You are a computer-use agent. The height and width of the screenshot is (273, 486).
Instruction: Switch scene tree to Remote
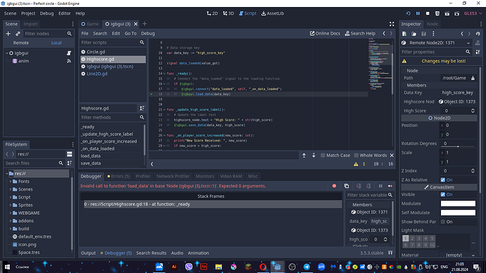21,43
